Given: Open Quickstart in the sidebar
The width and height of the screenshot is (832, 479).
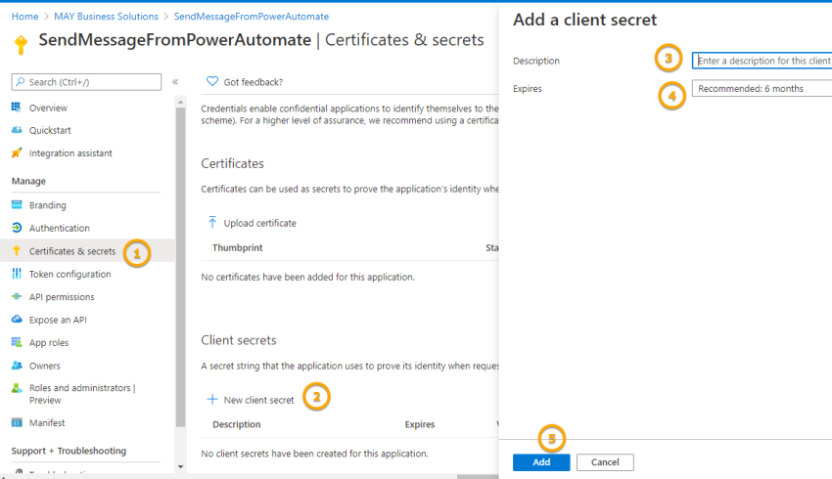Looking at the screenshot, I should pyautogui.click(x=50, y=130).
